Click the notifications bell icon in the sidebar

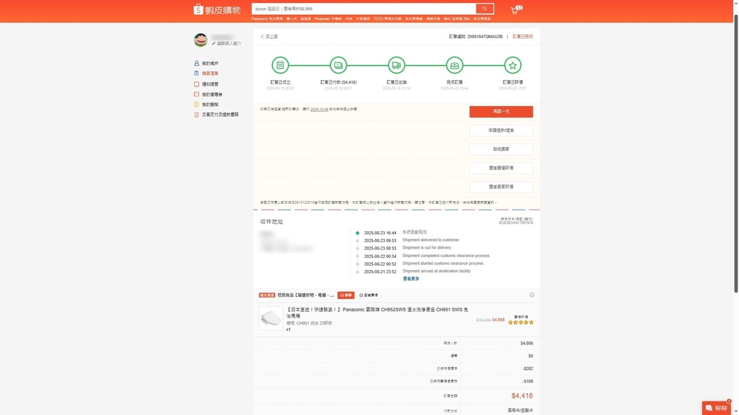tap(196, 84)
